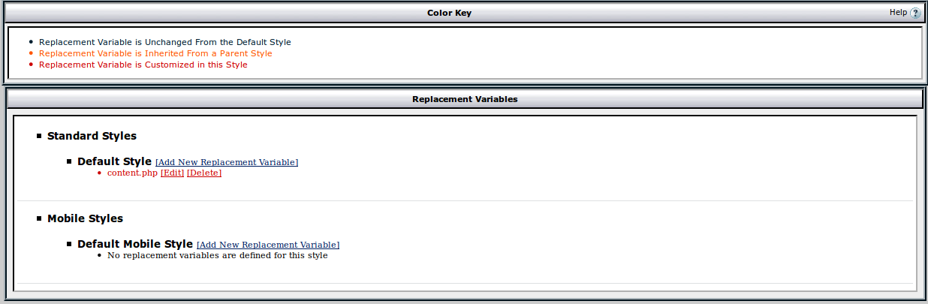
Task: Click the square bullet beside Standard Styles
Action: click(x=39, y=136)
